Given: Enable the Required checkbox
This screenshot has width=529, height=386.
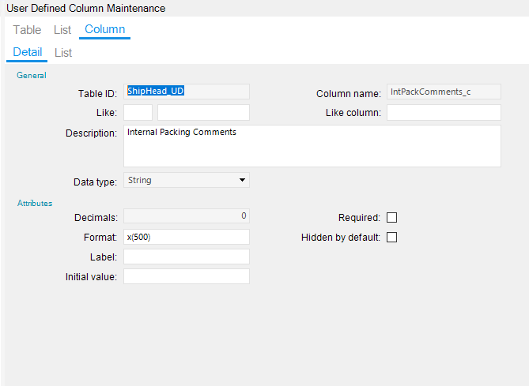Looking at the screenshot, I should pos(391,218).
